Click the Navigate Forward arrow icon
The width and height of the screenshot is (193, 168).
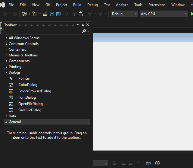click(x=15, y=14)
